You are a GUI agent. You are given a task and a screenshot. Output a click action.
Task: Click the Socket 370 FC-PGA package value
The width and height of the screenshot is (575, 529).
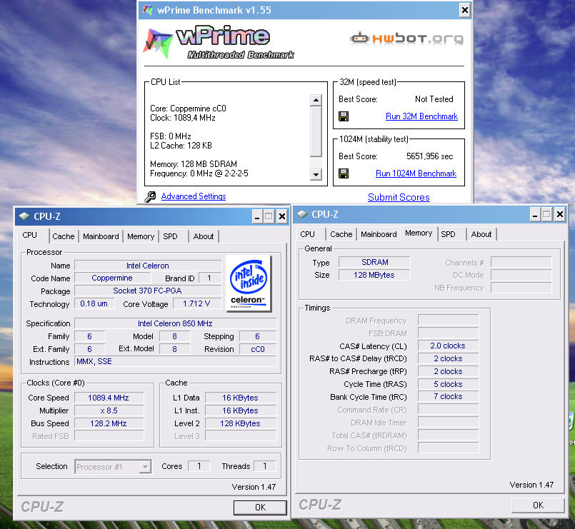148,291
